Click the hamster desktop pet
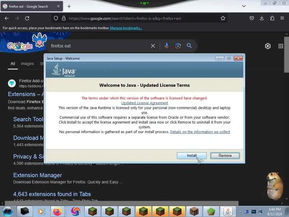Viewport: 289px width, 217px height. point(275,186)
